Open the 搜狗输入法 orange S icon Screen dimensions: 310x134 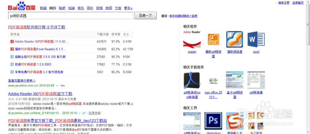235,121
